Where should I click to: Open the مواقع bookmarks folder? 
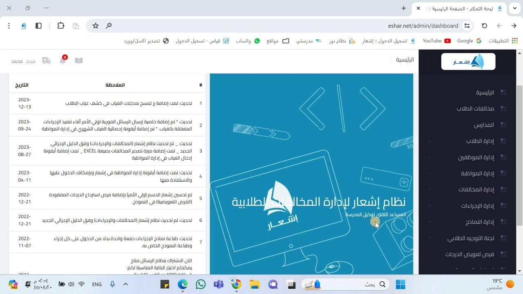[x=278, y=41]
